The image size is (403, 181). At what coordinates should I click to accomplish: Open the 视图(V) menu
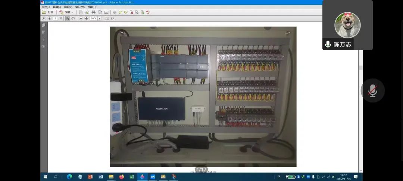coord(68,7)
